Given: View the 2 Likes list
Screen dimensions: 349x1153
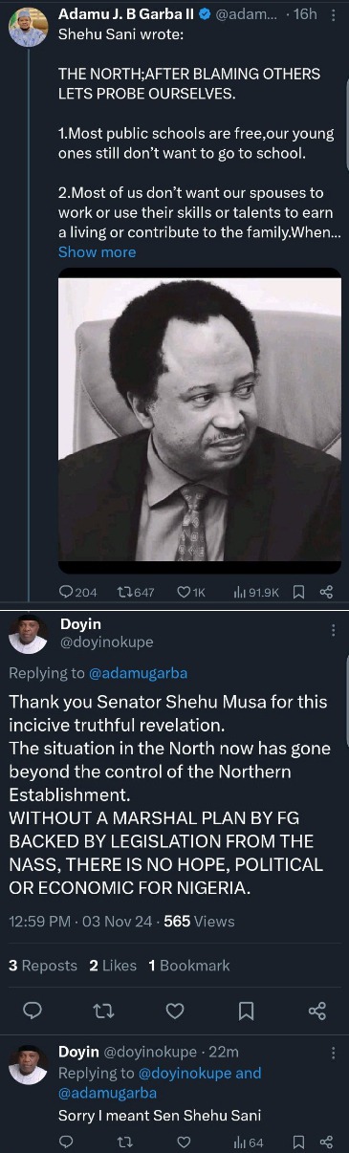Looking at the screenshot, I should click(113, 966).
